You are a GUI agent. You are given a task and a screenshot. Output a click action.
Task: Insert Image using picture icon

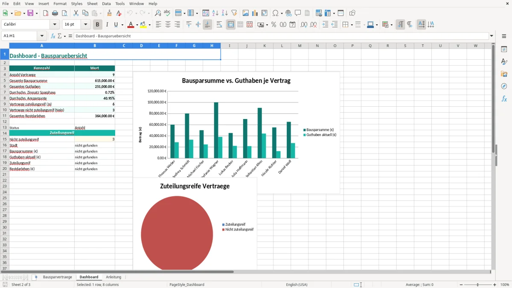coord(246,13)
